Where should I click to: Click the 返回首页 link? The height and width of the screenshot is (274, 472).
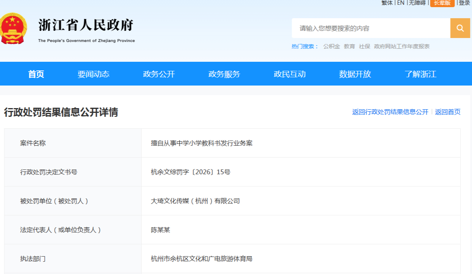coord(447,112)
